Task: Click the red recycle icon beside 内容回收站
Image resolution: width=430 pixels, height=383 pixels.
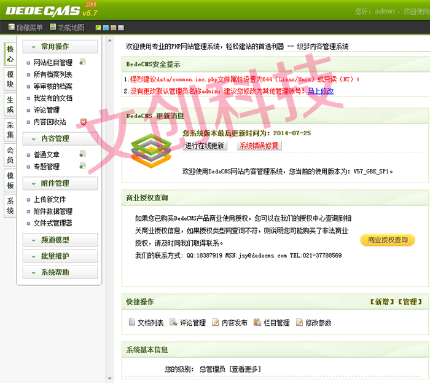Action: click(x=84, y=122)
